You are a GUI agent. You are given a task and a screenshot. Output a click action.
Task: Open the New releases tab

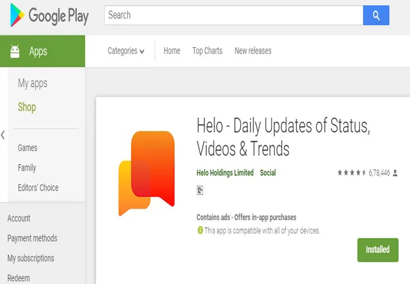(253, 50)
